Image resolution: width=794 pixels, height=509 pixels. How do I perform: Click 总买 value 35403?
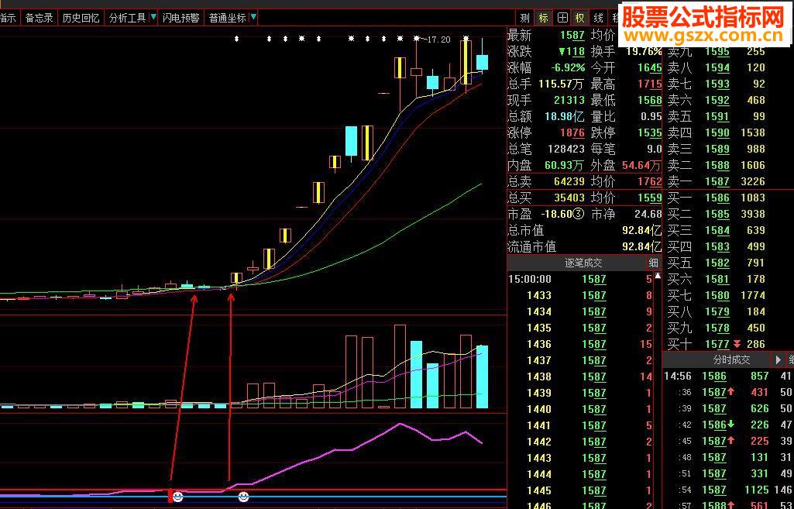click(569, 198)
